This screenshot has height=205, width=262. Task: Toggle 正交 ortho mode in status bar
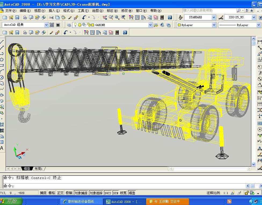click(60, 193)
